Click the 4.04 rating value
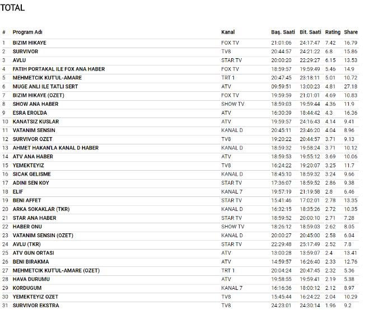Screen dimensions: 365x310 point(330,130)
